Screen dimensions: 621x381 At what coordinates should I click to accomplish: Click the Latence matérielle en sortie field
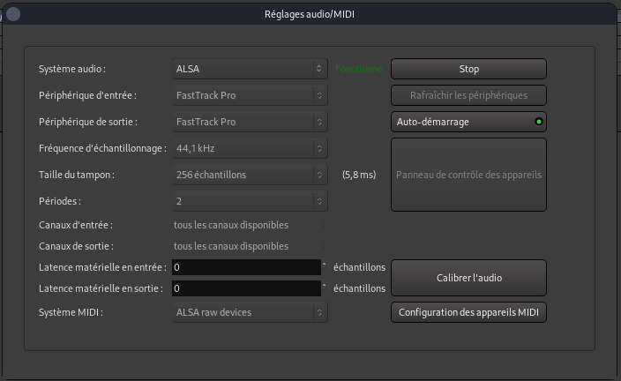click(x=246, y=288)
